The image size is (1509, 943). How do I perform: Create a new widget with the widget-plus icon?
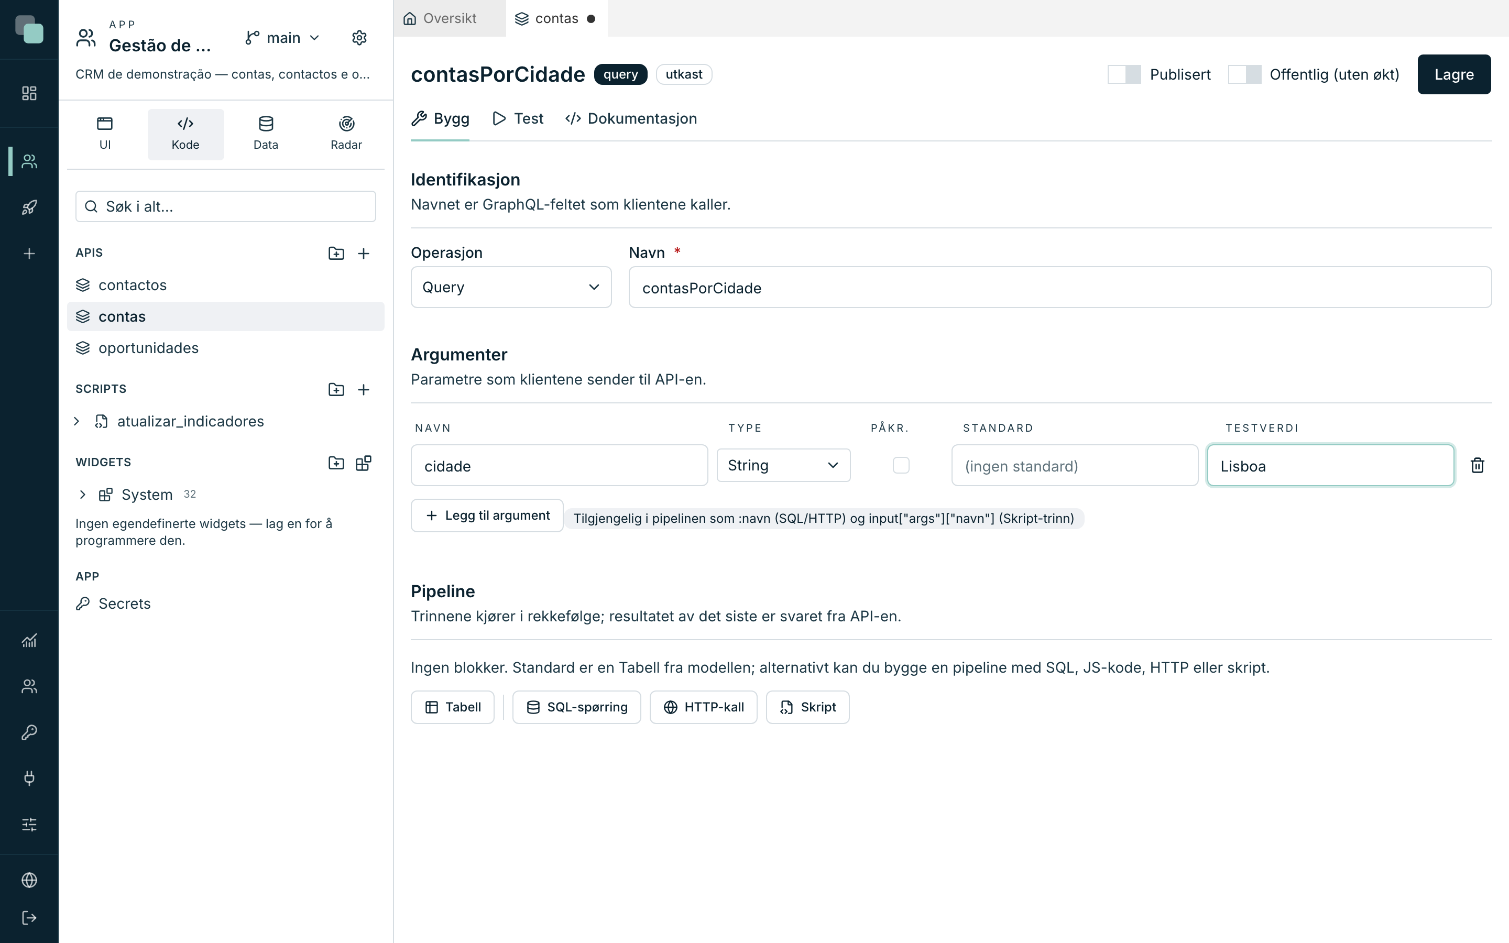click(364, 463)
